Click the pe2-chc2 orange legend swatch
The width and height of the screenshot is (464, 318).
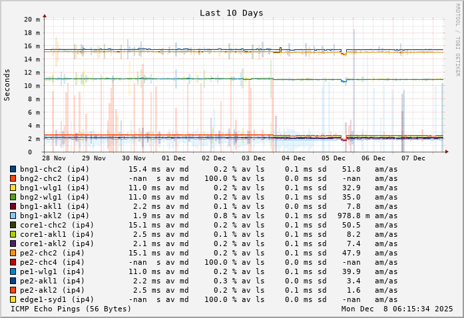pyautogui.click(x=13, y=253)
